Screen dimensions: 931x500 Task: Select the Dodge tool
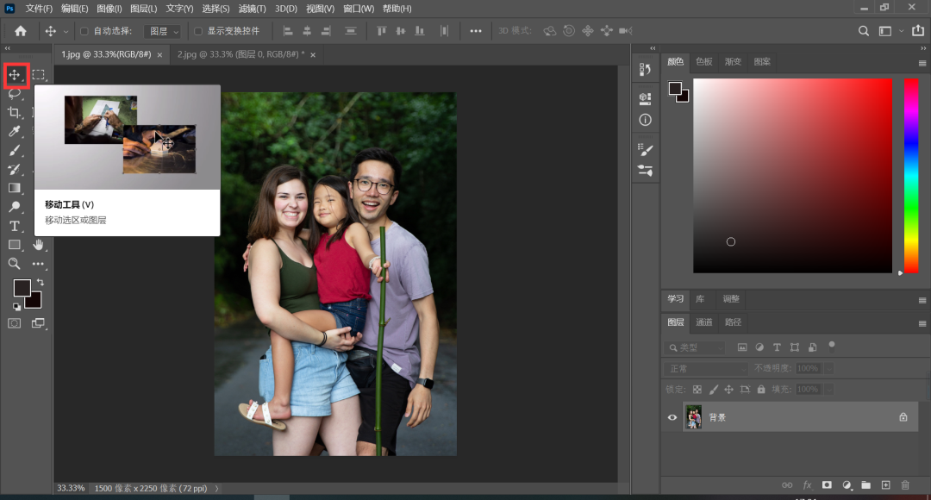(15, 207)
